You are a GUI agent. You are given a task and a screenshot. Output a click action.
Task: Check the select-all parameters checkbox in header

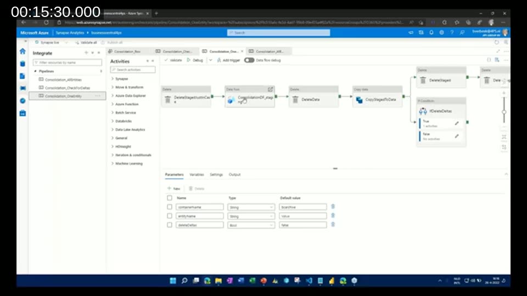170,198
